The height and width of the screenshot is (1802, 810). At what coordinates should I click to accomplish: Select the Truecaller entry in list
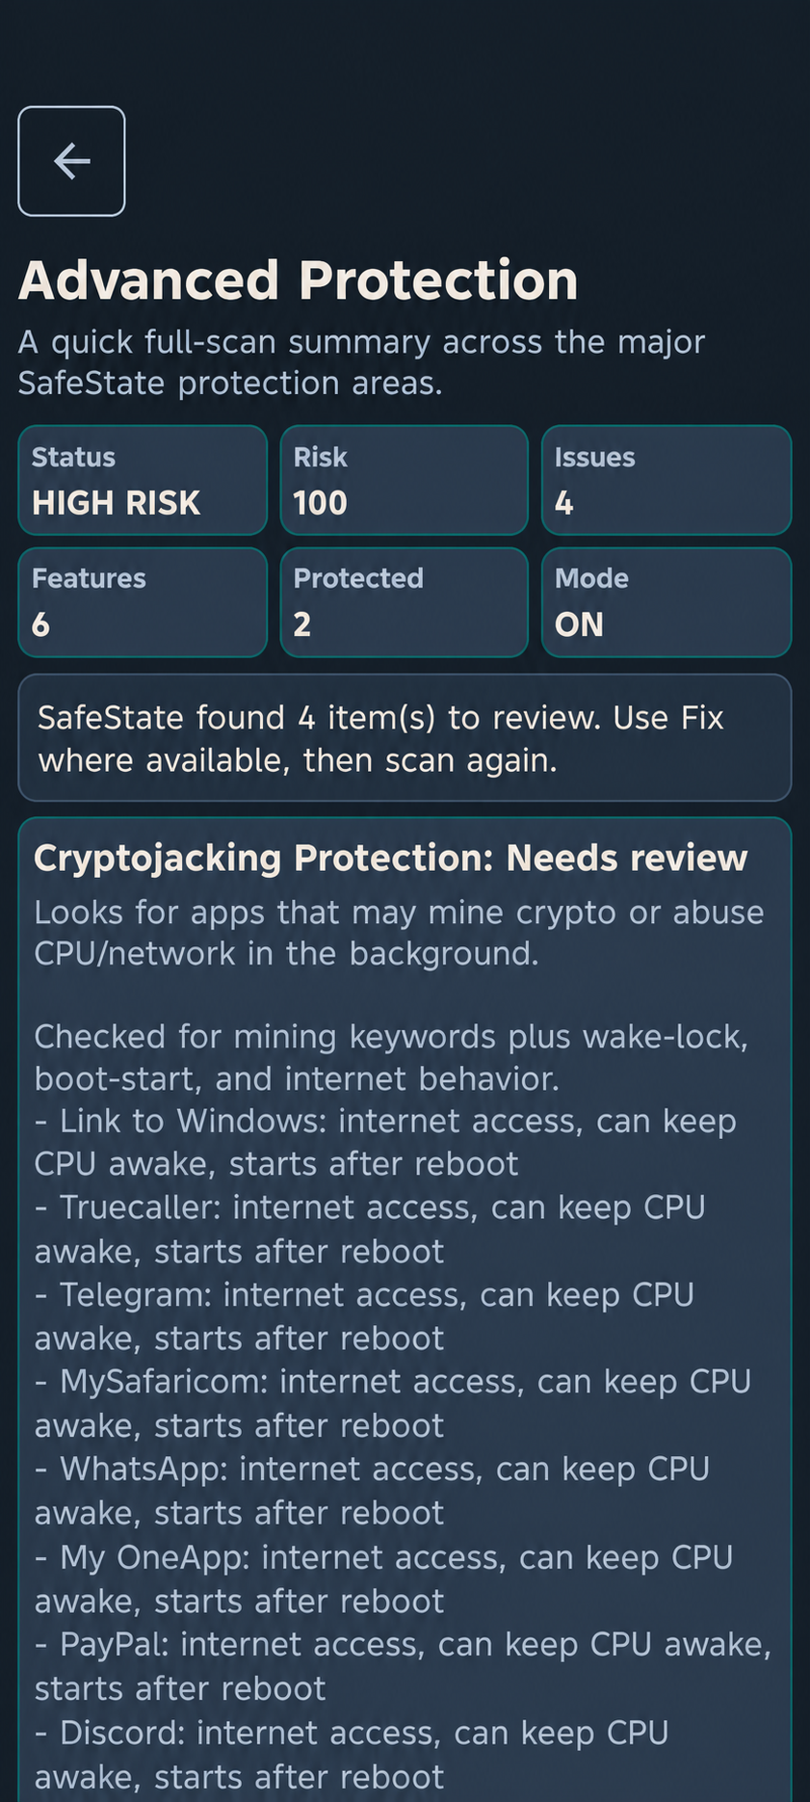370,1229
